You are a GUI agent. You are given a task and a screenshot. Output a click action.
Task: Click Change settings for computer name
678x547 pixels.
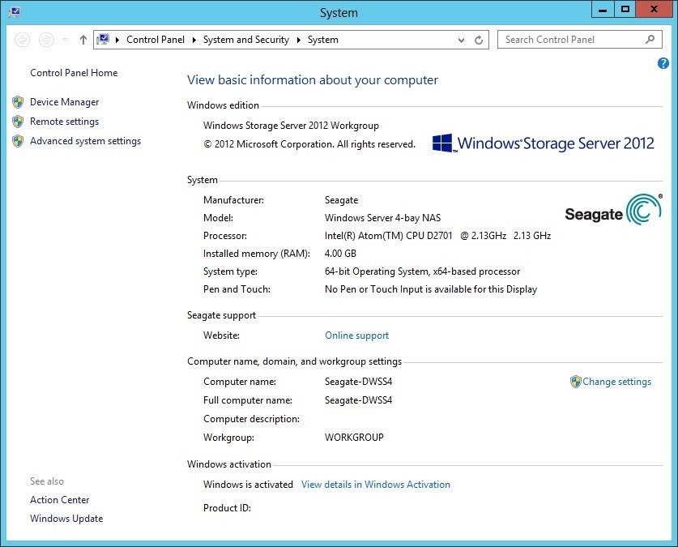pyautogui.click(x=616, y=382)
